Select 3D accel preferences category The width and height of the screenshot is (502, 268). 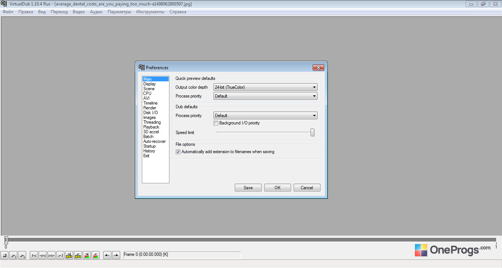155,132
